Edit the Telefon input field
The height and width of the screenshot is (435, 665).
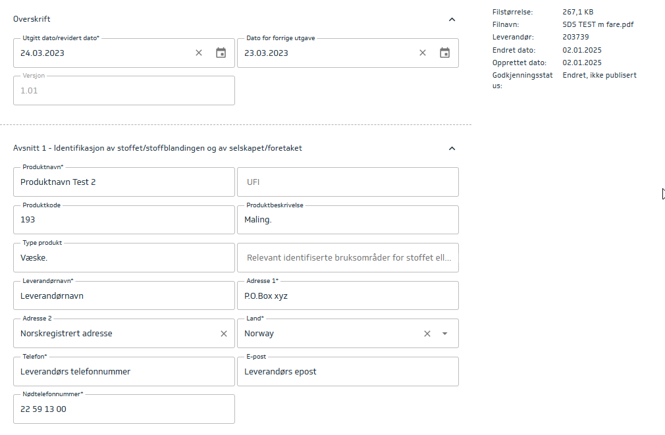pyautogui.click(x=124, y=372)
